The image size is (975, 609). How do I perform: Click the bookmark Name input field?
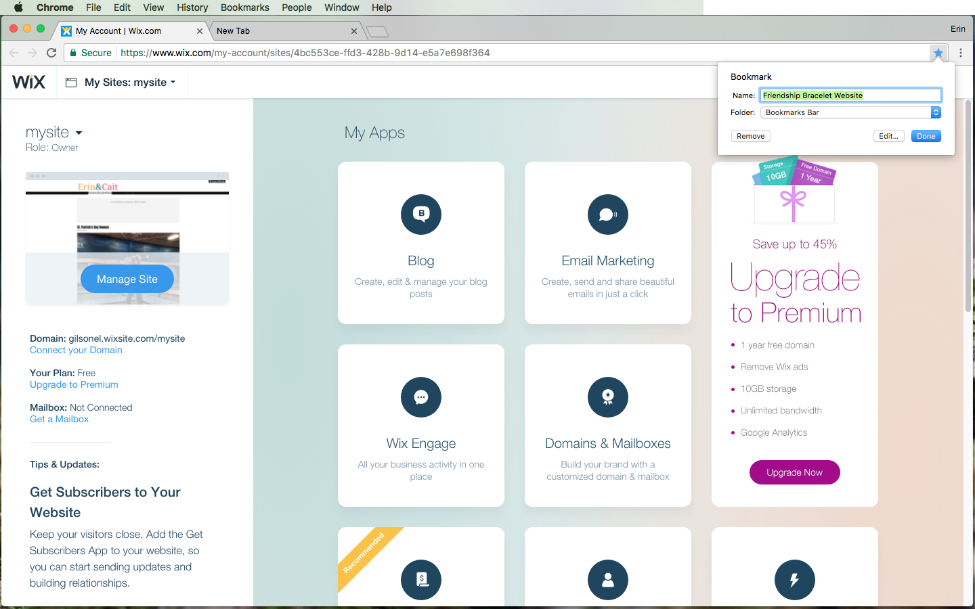pos(850,95)
